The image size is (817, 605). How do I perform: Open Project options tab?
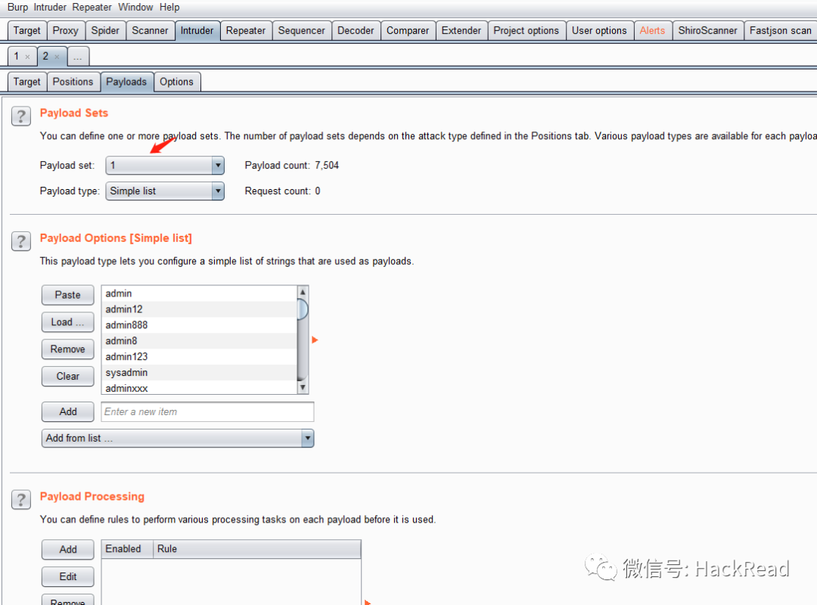[x=527, y=31]
